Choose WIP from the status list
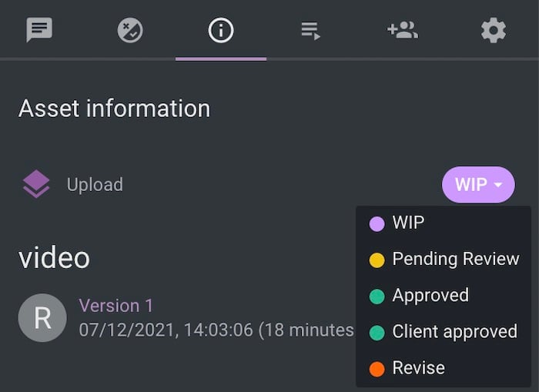Viewport: 539px width, 392px height. pyautogui.click(x=408, y=223)
